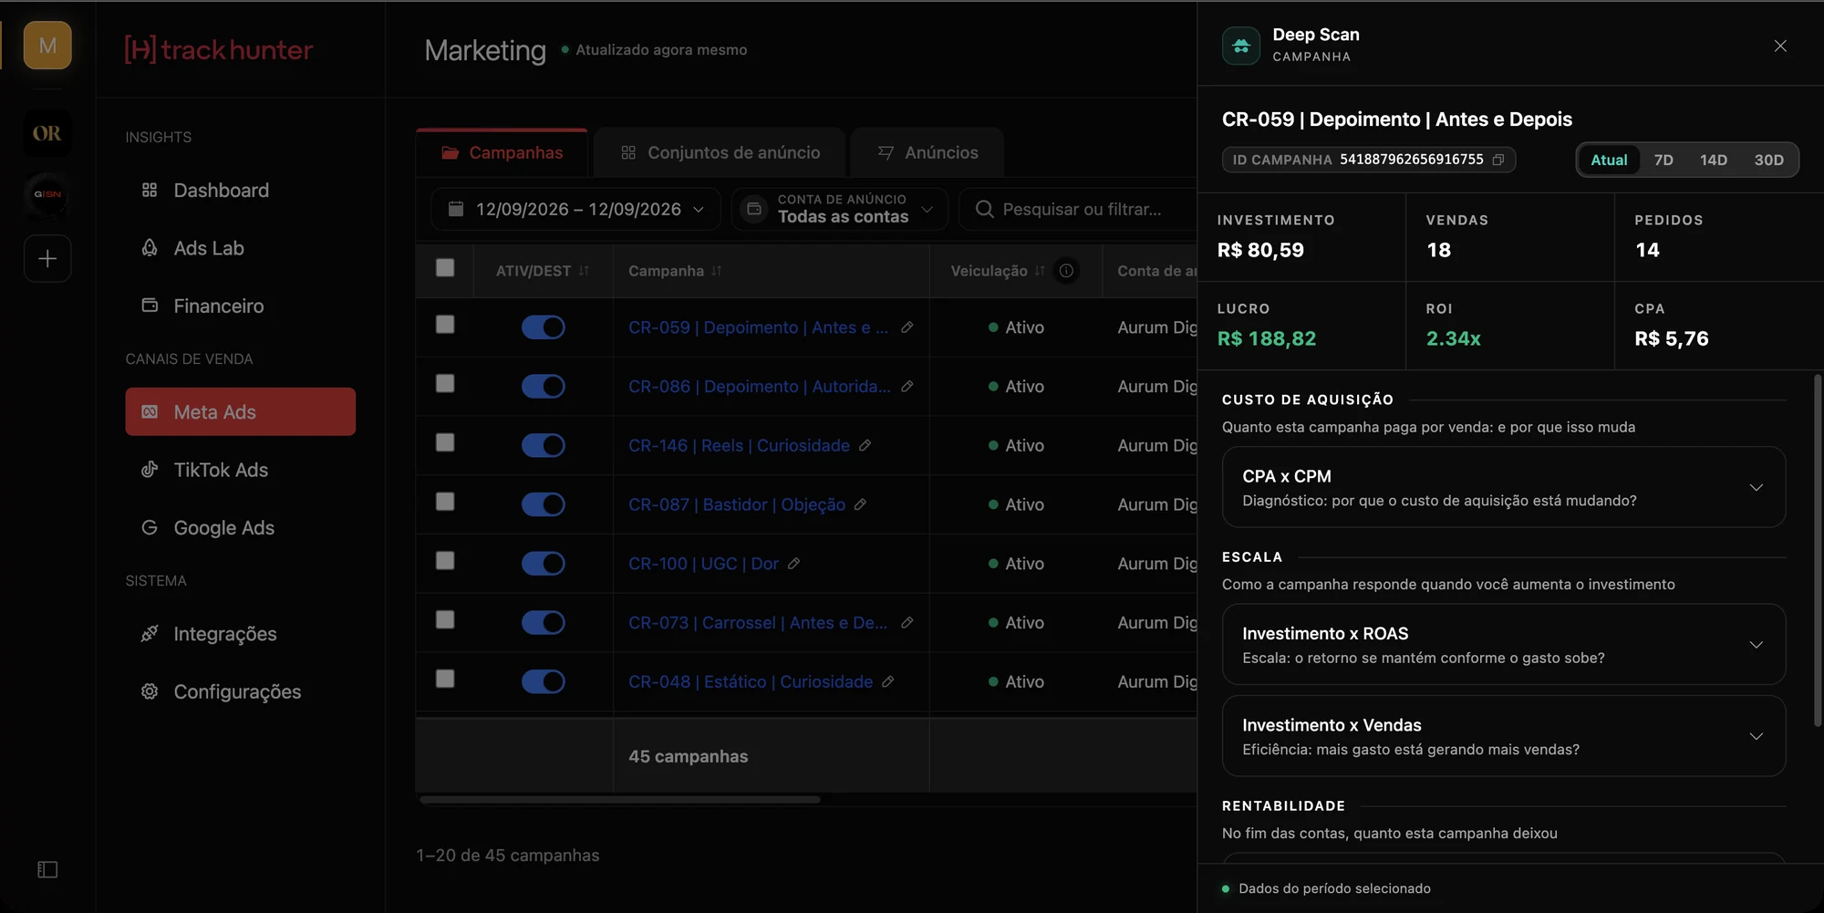Click the Pesquisar ou filtrar search field
This screenshot has height=913, width=1824.
pyautogui.click(x=1079, y=209)
